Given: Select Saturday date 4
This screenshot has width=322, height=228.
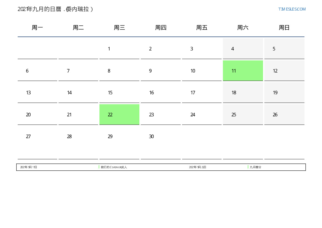Looking at the screenshot, I should pos(243,49).
